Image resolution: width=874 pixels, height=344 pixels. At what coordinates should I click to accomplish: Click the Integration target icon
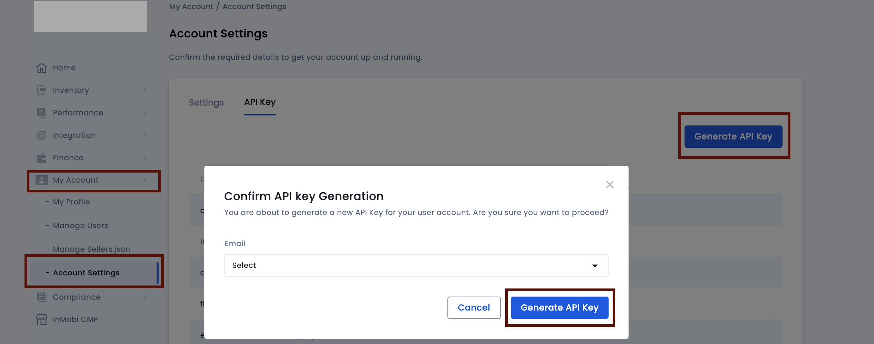41,135
